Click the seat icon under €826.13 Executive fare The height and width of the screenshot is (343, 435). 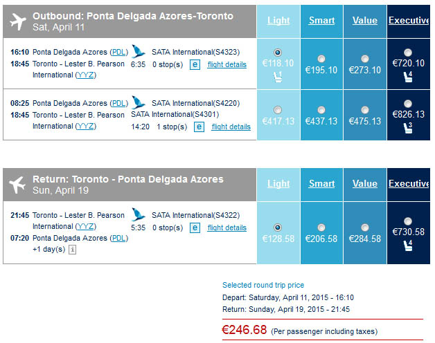pos(408,128)
